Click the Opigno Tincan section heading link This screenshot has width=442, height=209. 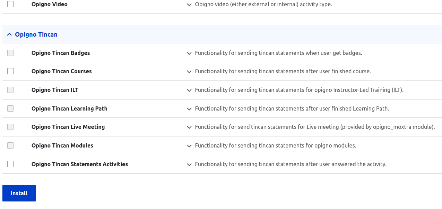[36, 34]
